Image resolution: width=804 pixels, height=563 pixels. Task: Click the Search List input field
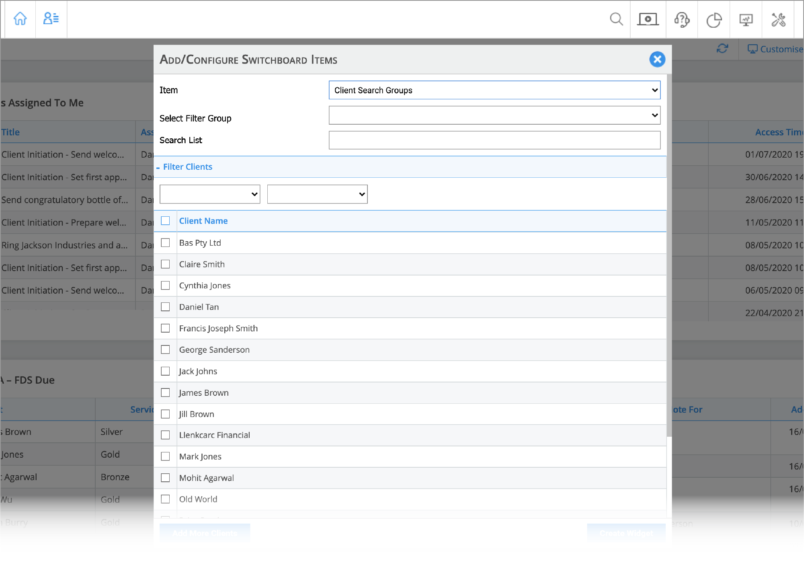(x=494, y=140)
